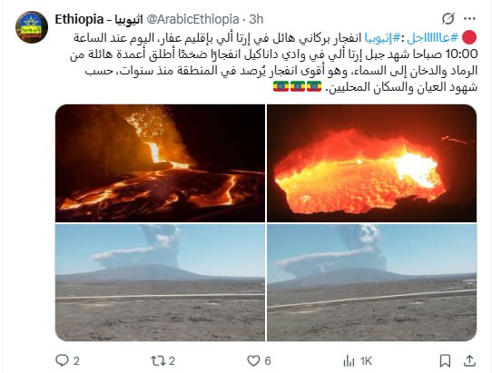Open the #إثيوبيا hashtag link

pos(379,37)
